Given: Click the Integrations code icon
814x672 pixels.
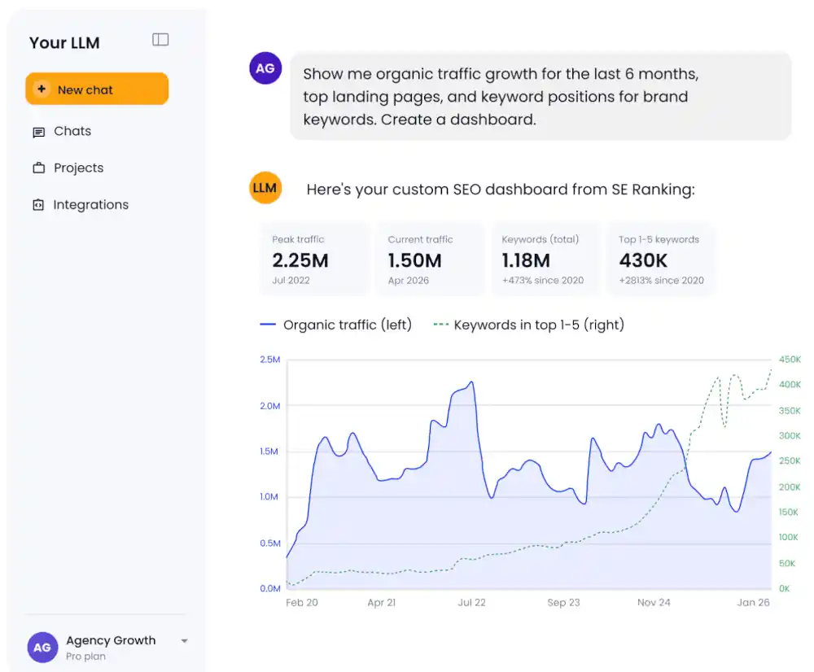Looking at the screenshot, I should point(38,205).
